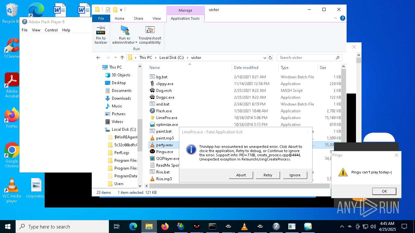Viewport: 415px width, 233px height.
Task: Open VLC media player desktop shortcut
Action: pos(12,190)
